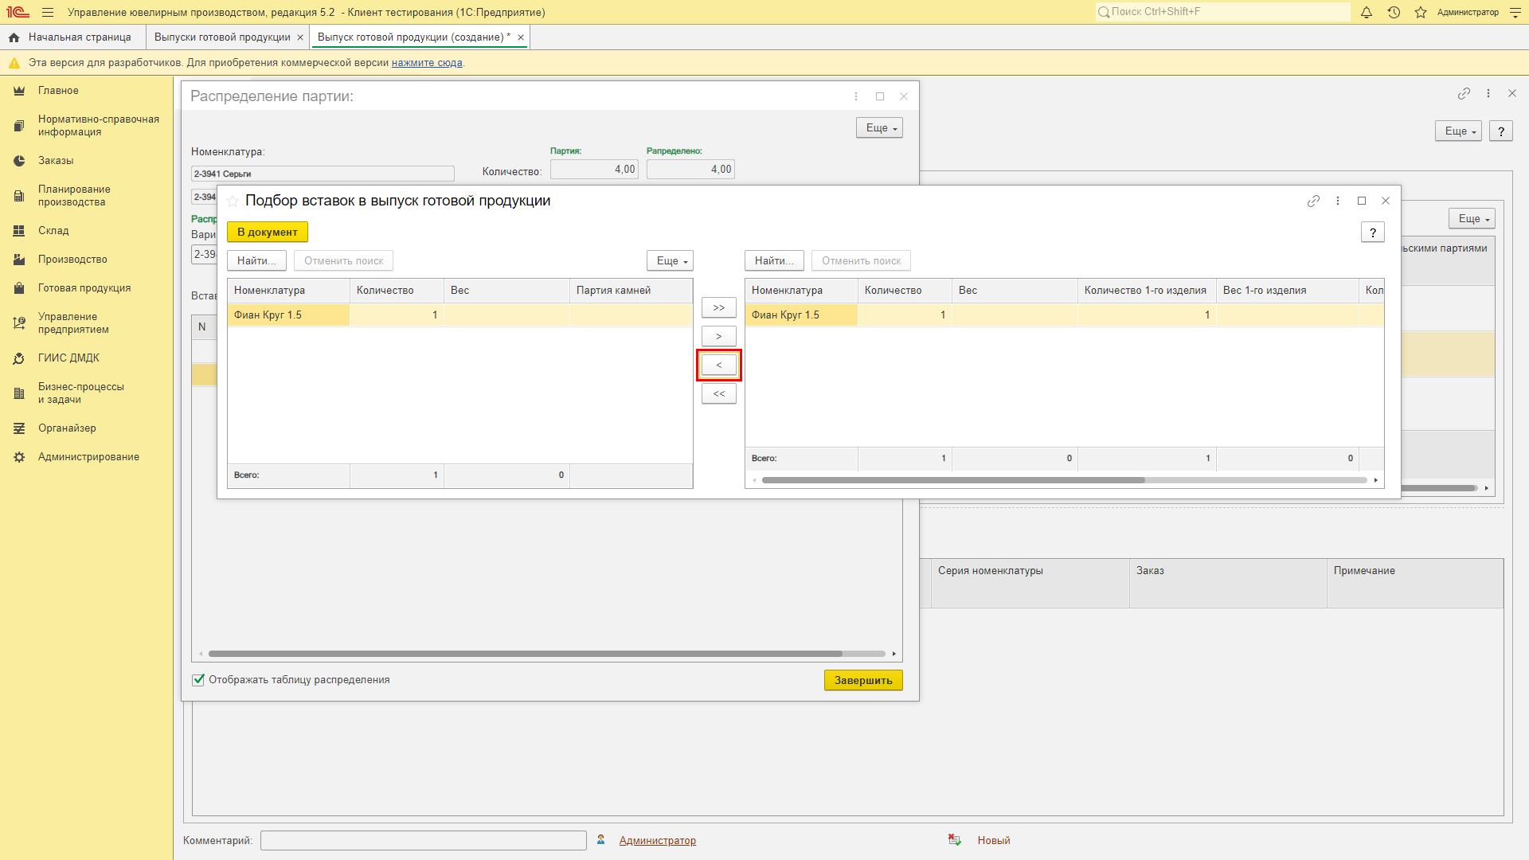
Task: Select Фиан Круг 1.5 row in right table
Action: coord(1065,315)
